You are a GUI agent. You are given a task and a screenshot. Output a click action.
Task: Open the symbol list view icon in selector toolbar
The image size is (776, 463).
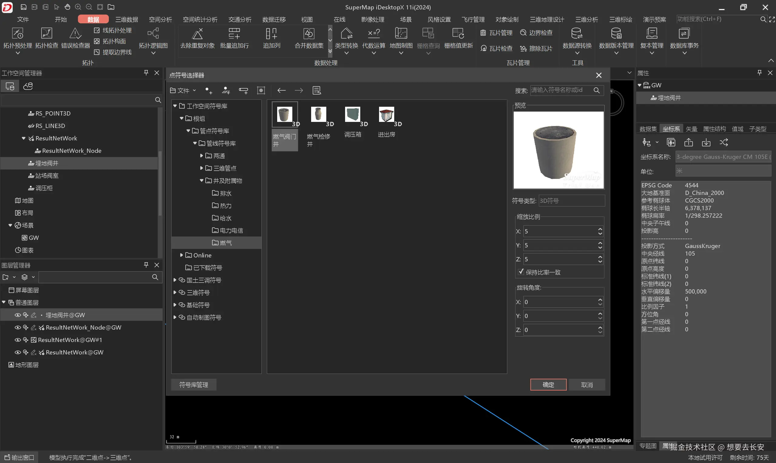(x=317, y=90)
